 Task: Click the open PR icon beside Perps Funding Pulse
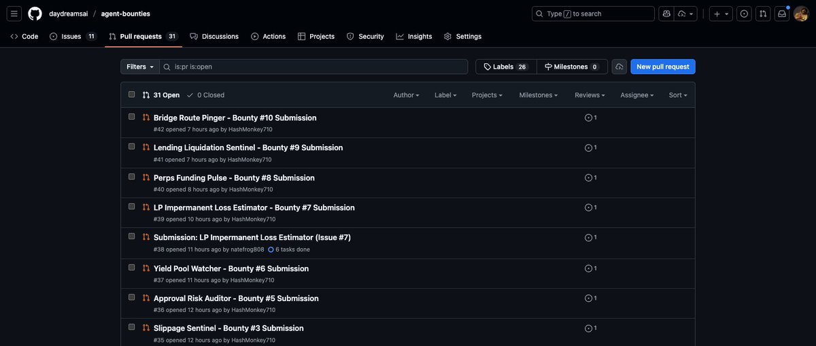(x=146, y=177)
